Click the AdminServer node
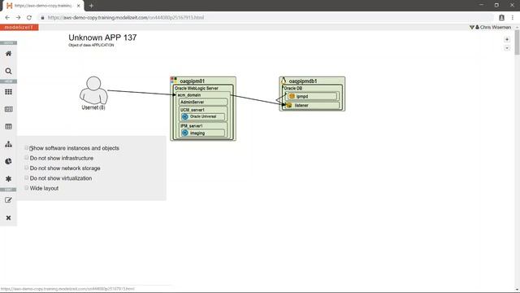The width and height of the screenshot is (520, 293). [x=203, y=102]
